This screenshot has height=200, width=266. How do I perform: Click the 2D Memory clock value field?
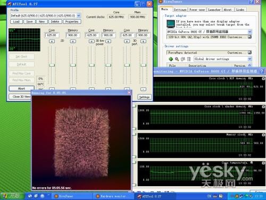pyautogui.click(x=73, y=35)
